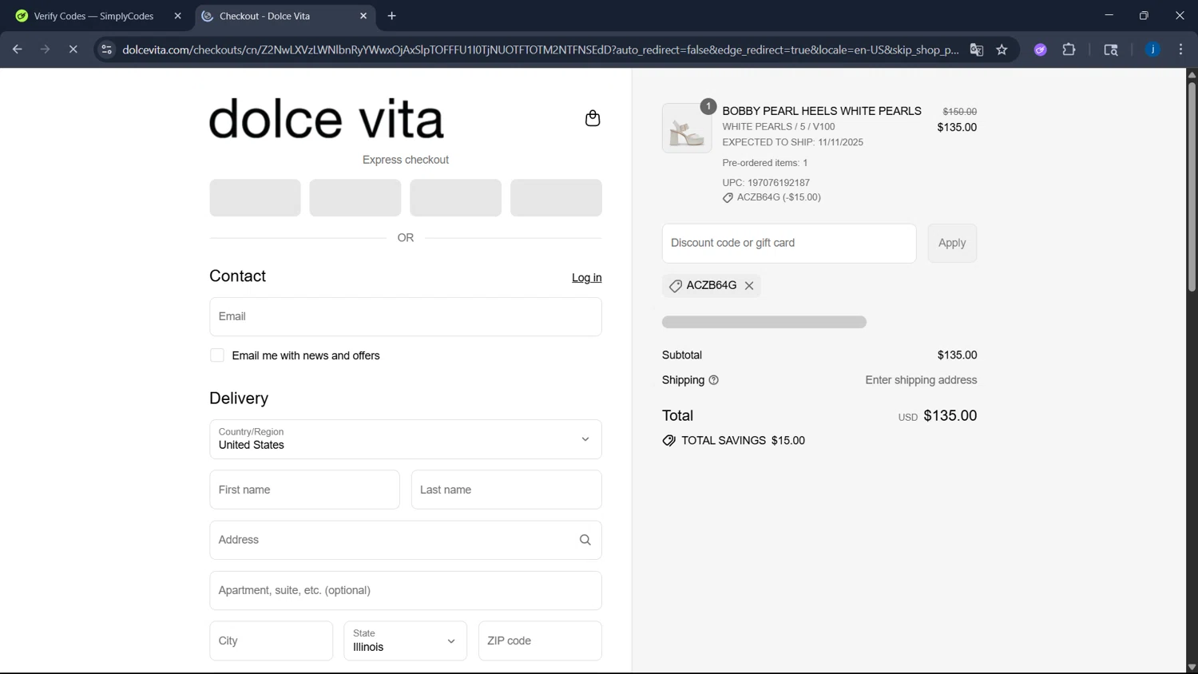Click the tag icon in ACZB64G chip

pos(676,286)
